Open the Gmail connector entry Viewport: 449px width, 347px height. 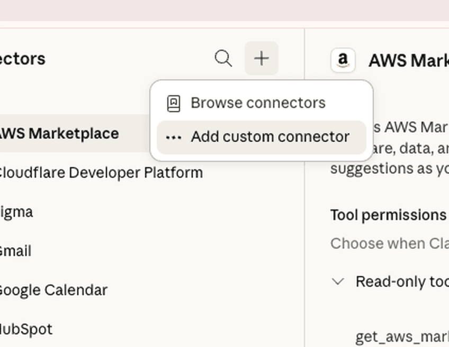(x=15, y=251)
